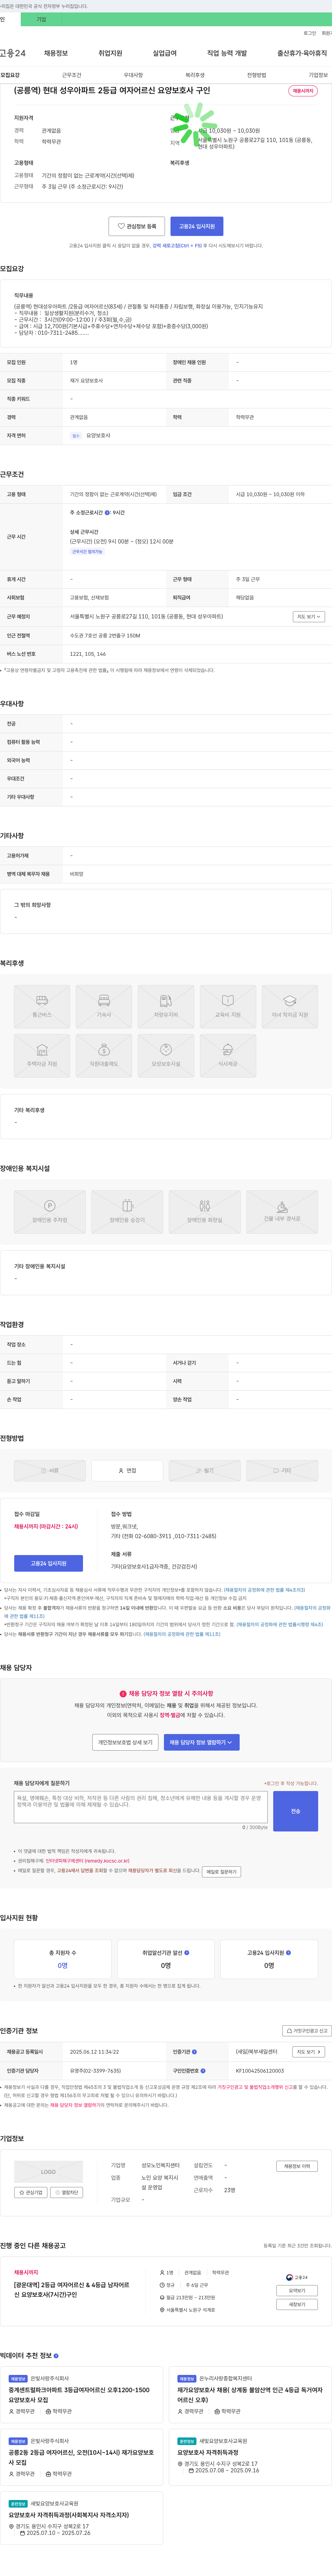This screenshot has height=2576, width=332.
Task: Open 재가요양보호사 채용 상계동 recommended posting
Action: (x=250, y=2395)
